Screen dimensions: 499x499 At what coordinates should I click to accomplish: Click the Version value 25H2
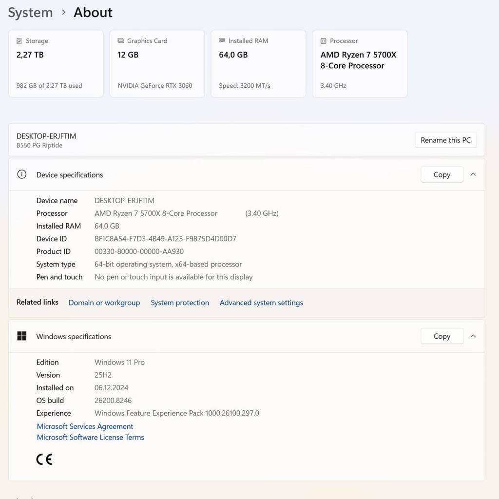[103, 375]
